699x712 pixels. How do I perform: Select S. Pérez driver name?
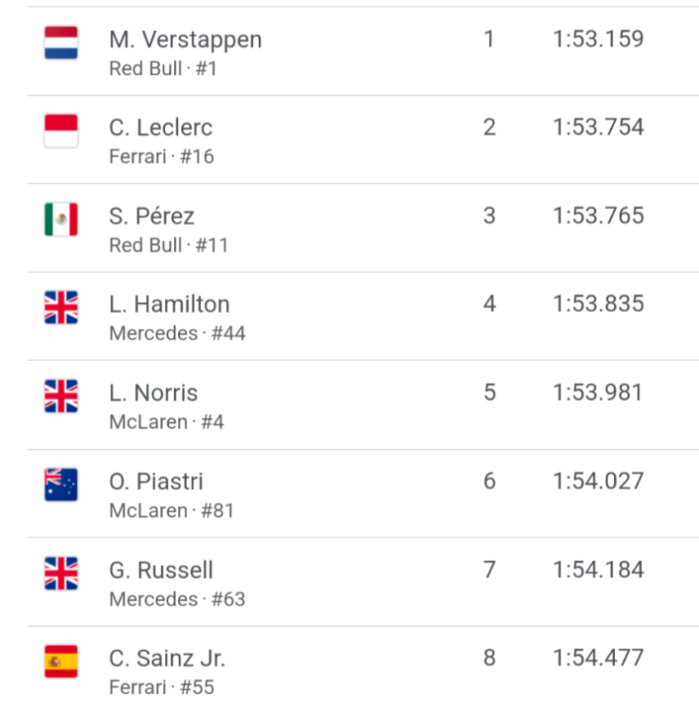[x=151, y=217]
